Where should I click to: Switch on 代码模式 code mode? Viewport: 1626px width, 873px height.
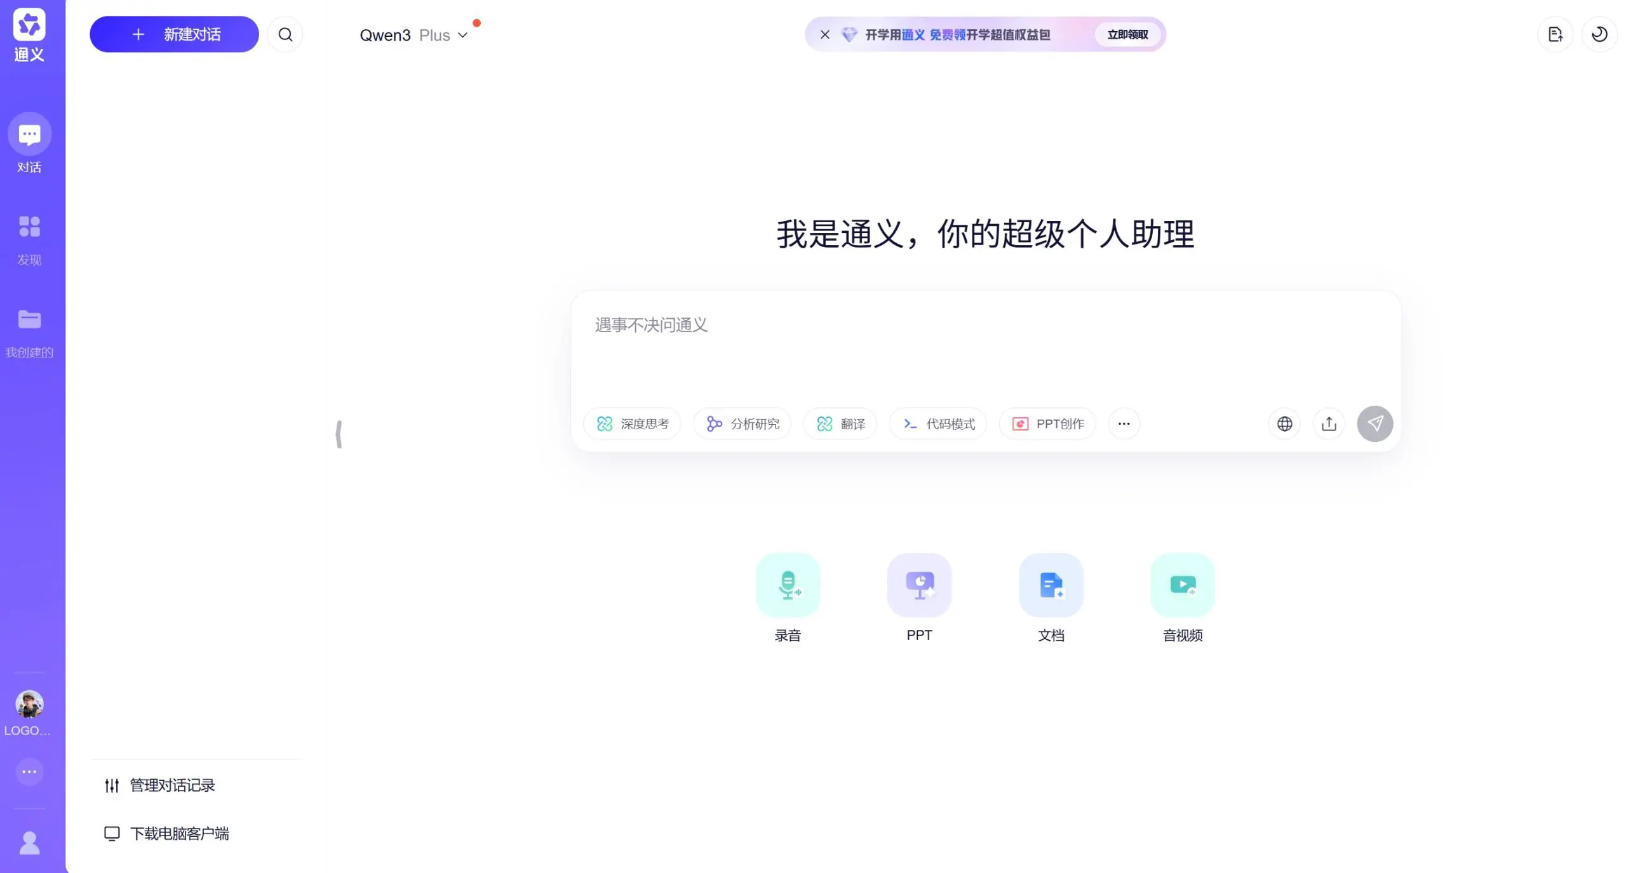(x=937, y=423)
